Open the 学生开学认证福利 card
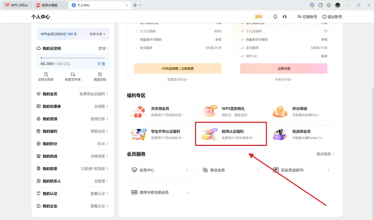 tap(160, 135)
